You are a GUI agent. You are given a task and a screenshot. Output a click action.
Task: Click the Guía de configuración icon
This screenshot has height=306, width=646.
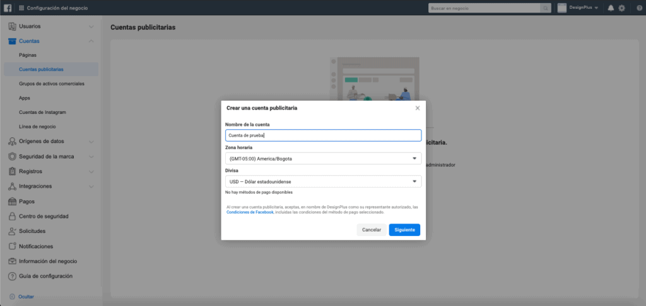13,276
